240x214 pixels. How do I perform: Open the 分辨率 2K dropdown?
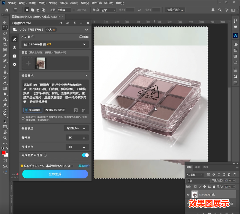pyautogui.click(x=78, y=137)
